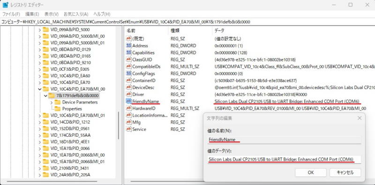
Task: Collapse the VID_10C4&PID_EA70&MI_00 key
Action: (x=40, y=89)
